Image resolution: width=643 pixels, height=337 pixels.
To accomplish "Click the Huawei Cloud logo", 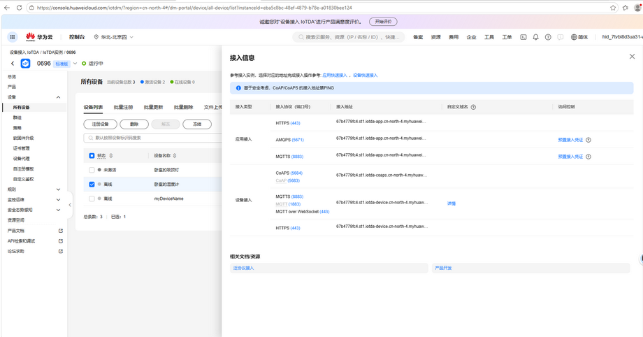I will pyautogui.click(x=39, y=37).
